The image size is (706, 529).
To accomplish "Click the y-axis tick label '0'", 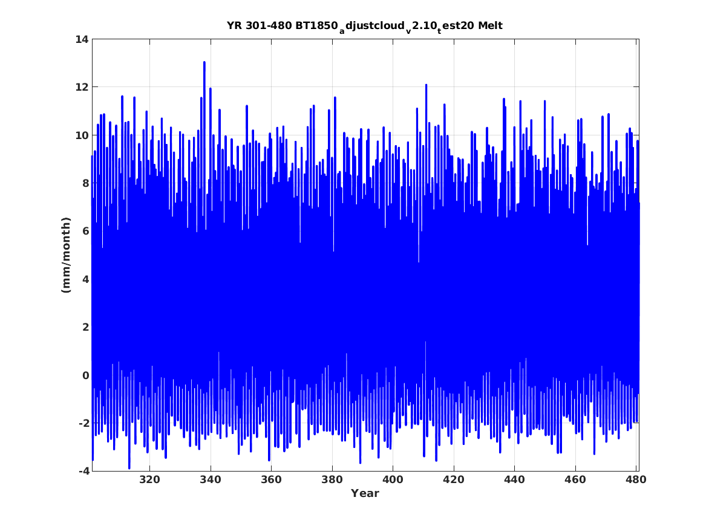I will tap(85, 375).
